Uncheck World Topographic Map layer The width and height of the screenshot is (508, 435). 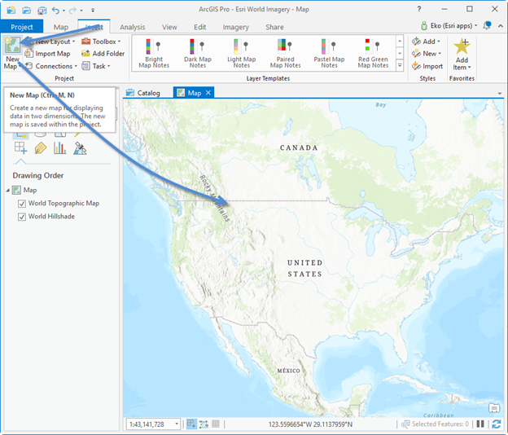22,204
